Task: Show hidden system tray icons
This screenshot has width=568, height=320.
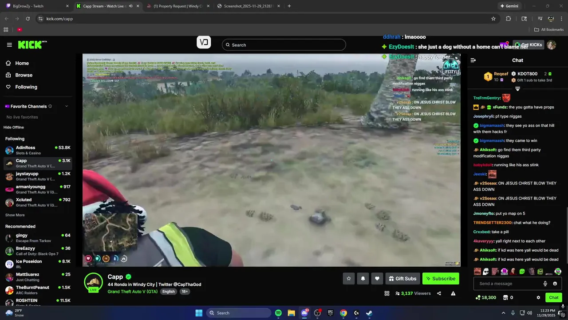Action: (x=504, y=313)
